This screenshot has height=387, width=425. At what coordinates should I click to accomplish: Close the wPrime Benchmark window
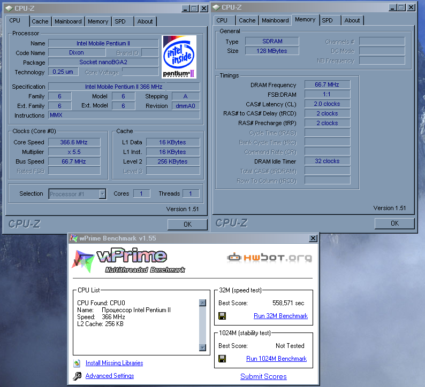(x=313, y=238)
